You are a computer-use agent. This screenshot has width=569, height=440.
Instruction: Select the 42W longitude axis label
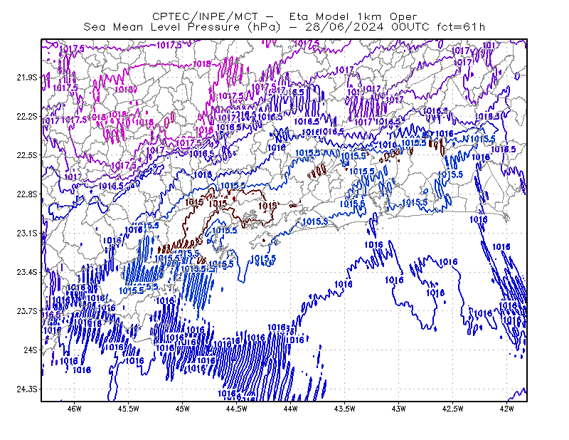506,409
